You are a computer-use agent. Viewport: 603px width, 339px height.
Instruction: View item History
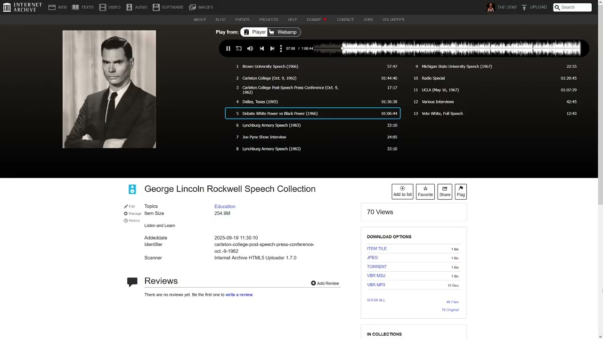click(132, 220)
